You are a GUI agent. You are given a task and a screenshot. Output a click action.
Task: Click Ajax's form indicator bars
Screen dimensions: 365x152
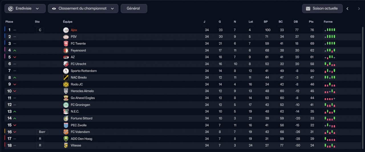(x=330, y=30)
